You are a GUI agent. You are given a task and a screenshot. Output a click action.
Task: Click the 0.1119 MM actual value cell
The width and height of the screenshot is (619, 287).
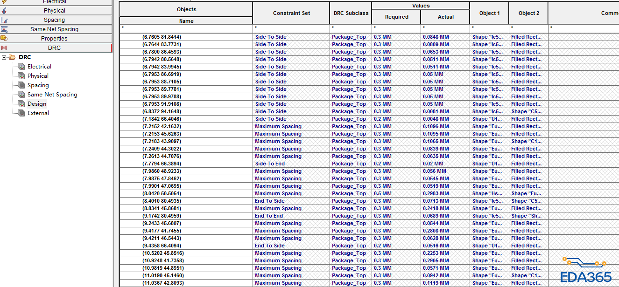[x=445, y=283]
